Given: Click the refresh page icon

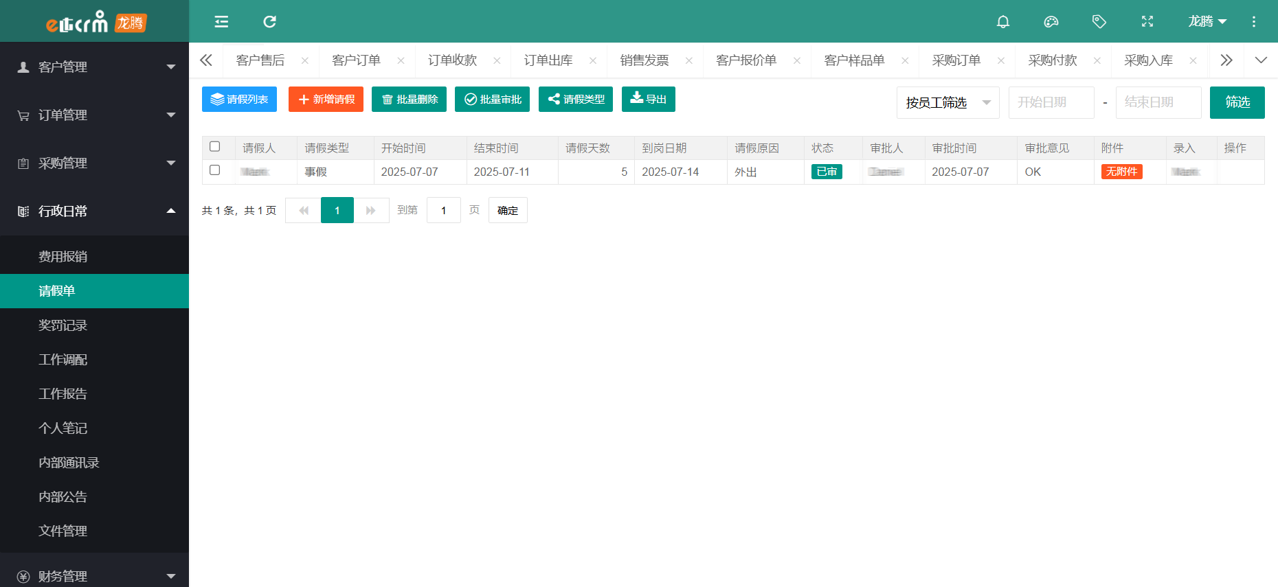Looking at the screenshot, I should tap(269, 21).
